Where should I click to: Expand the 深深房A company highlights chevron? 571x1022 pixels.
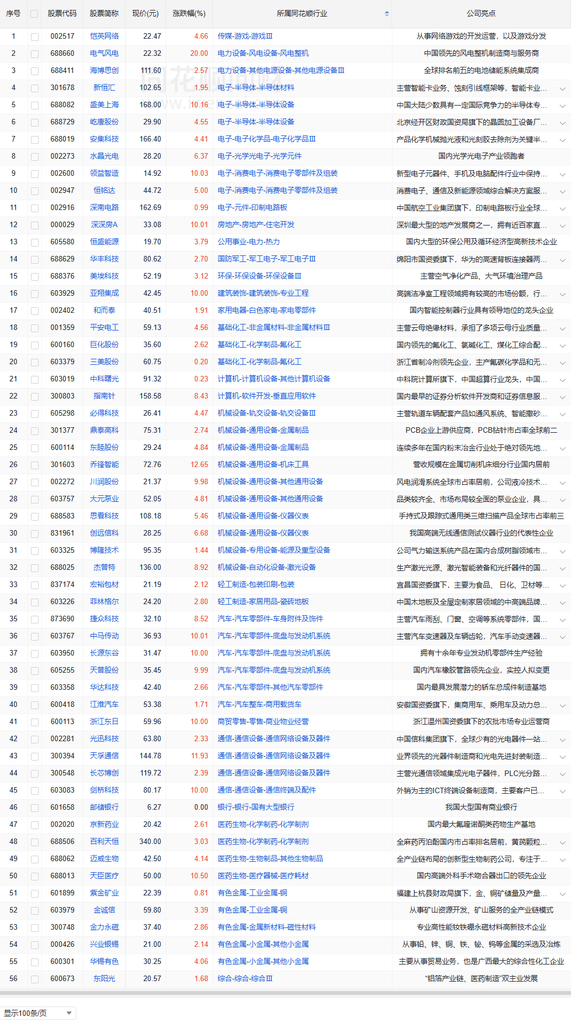(562, 226)
